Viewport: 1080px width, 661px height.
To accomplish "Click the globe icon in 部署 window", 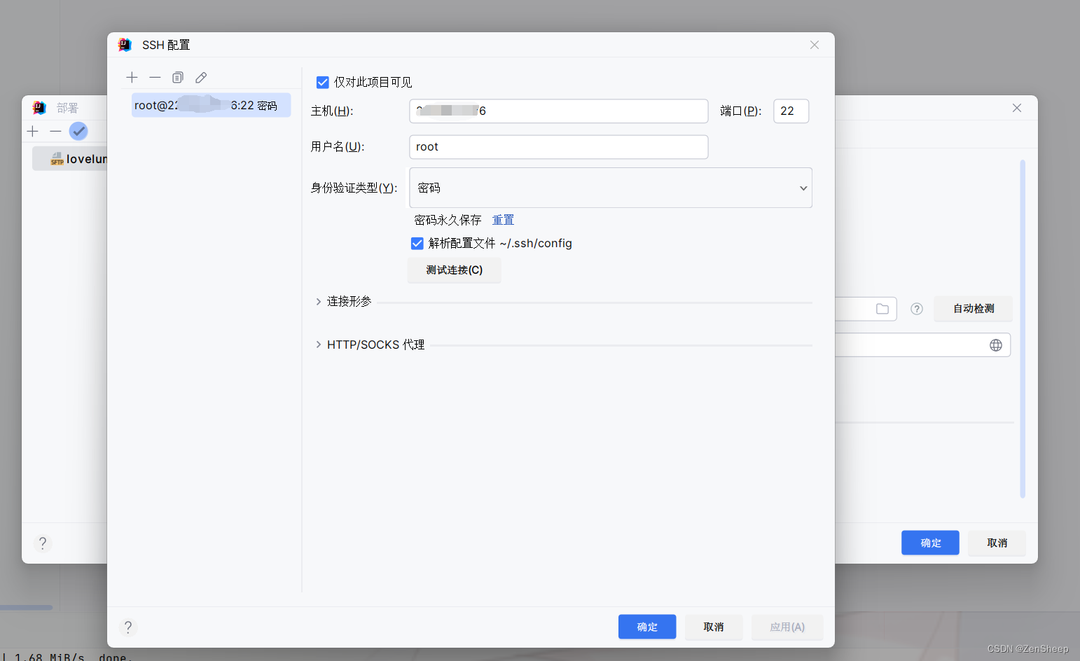I will pos(996,345).
